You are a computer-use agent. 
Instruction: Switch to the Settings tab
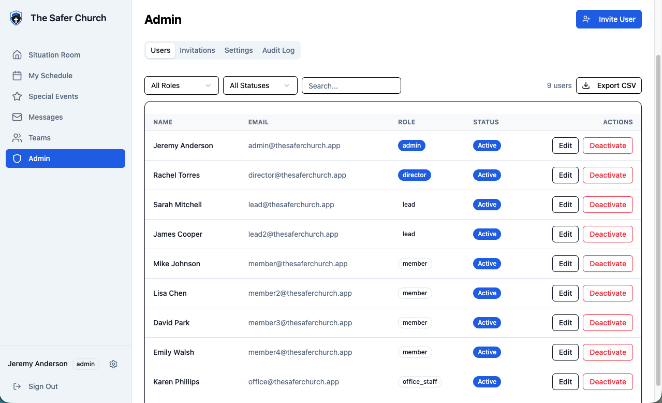click(239, 50)
